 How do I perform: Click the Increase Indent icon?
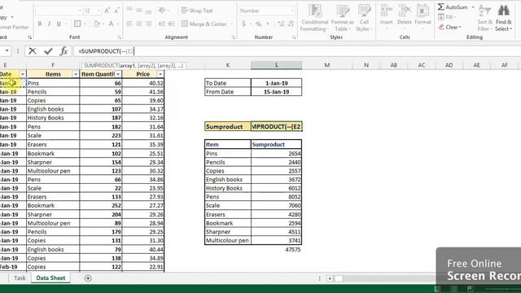pos(172,24)
